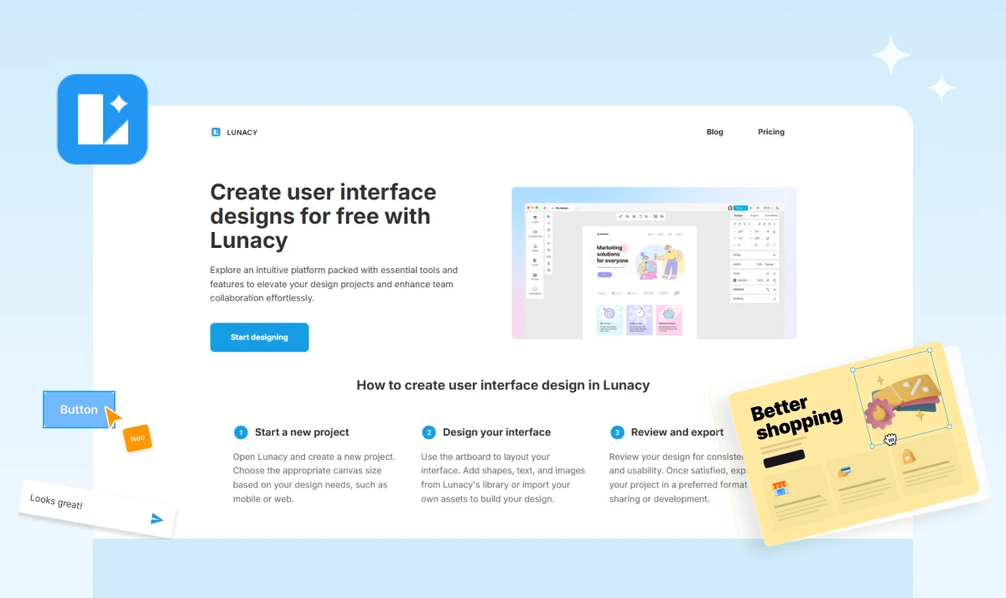Open the Blog page from the header
Image resolution: width=1006 pixels, height=598 pixels.
(714, 131)
